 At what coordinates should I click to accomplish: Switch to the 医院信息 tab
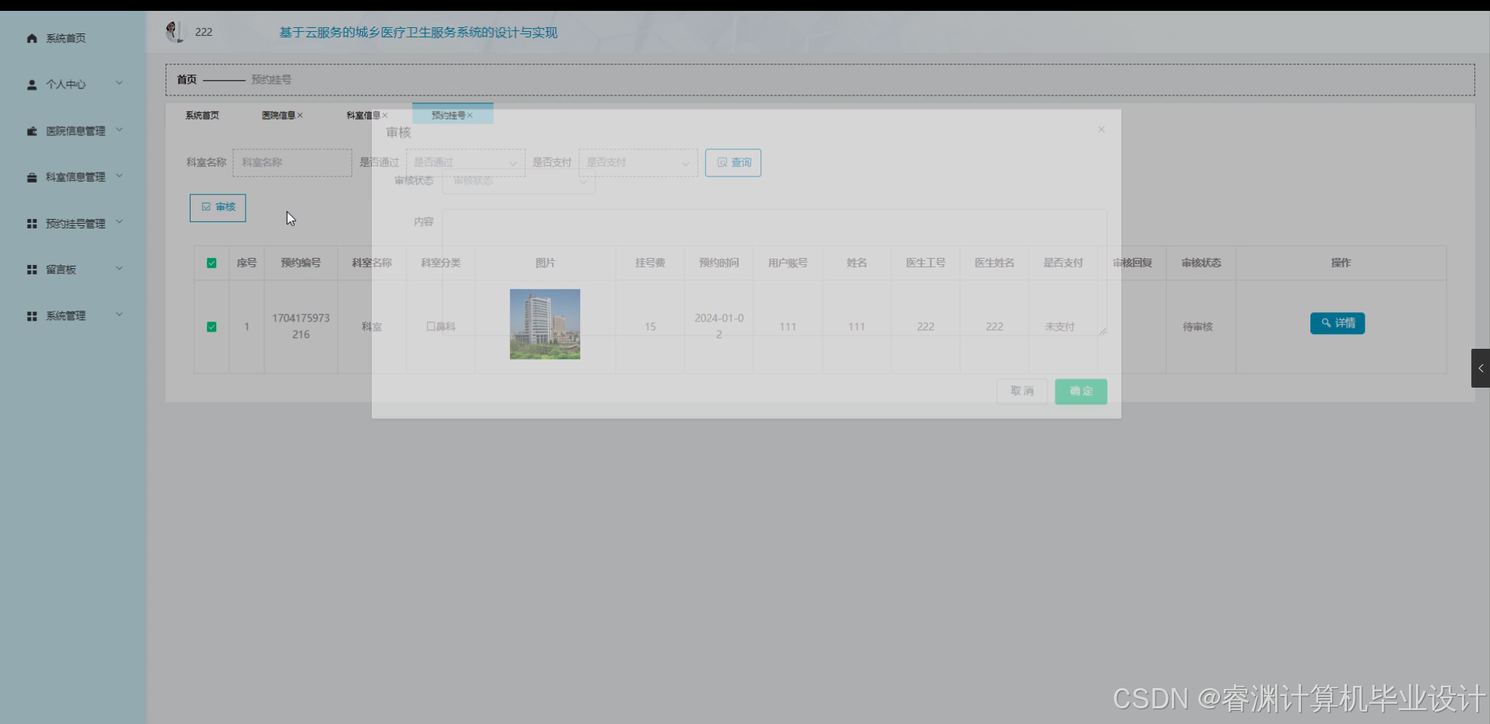[278, 115]
